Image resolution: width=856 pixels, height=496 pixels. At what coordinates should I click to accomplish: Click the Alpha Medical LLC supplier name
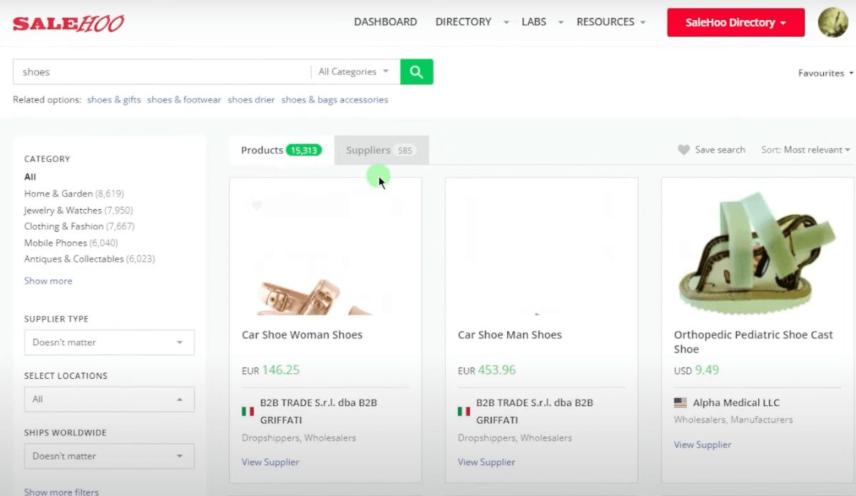click(736, 403)
